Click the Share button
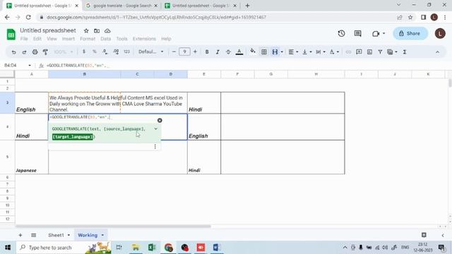Viewport: 452px width, 254px height. (410, 34)
